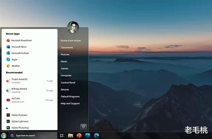Open Microsoft PowerPoint from Recent Apps
This screenshot has height=139, width=212.
[x=19, y=40]
